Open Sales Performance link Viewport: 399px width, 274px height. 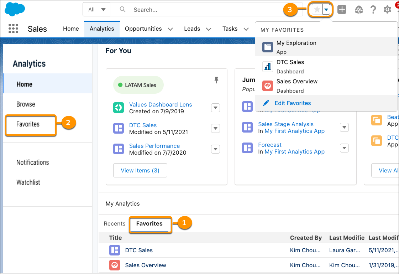154,146
